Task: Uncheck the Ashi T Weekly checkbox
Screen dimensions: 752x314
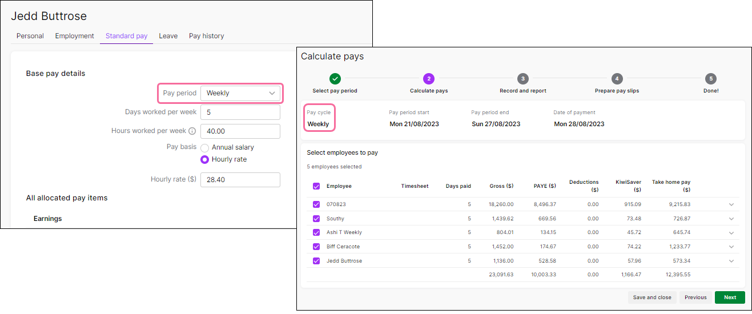Action: (316, 232)
